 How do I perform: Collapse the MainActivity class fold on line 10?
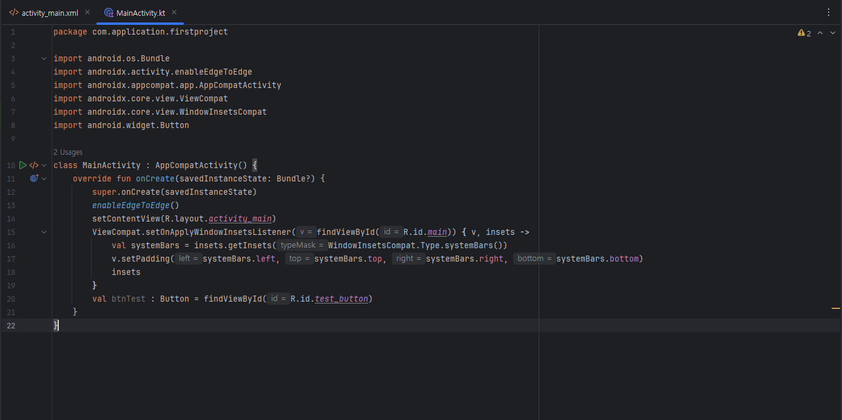pos(44,165)
